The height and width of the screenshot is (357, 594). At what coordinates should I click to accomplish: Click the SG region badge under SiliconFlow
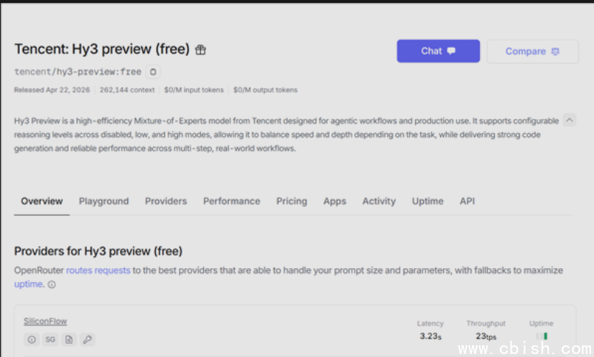point(50,339)
